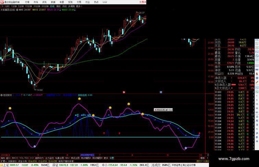This screenshot has width=259, height=167.
Task: Switch chart to 1分钟 period
Action: tap(14, 6)
